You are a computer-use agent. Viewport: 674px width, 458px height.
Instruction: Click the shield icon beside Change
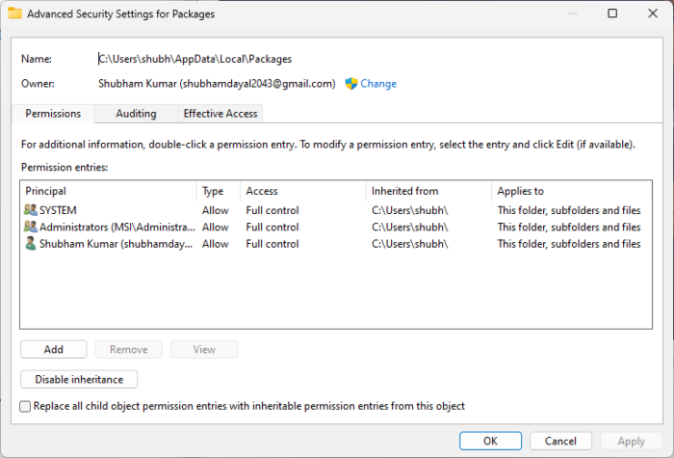[x=351, y=84]
